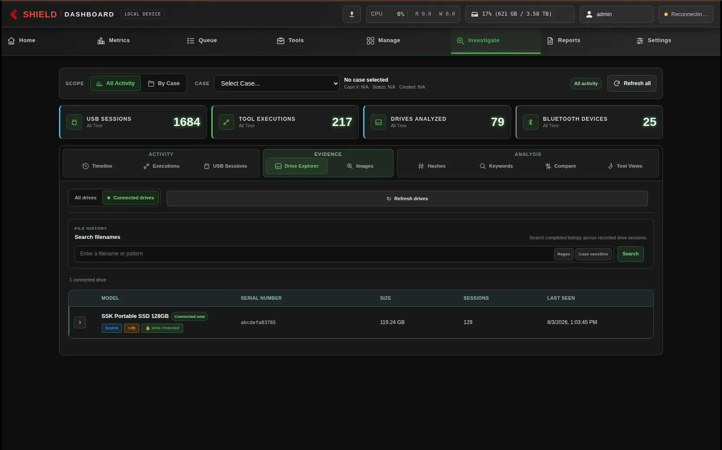Switch scope to All Activity

tap(115, 83)
